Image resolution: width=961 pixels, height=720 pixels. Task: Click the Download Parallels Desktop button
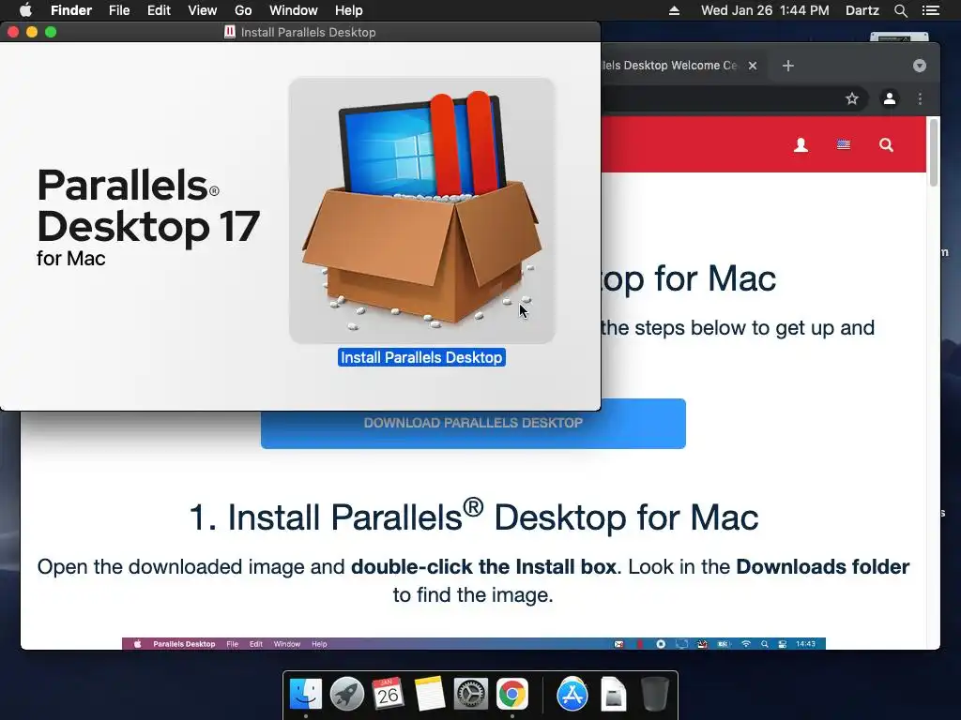(x=473, y=423)
